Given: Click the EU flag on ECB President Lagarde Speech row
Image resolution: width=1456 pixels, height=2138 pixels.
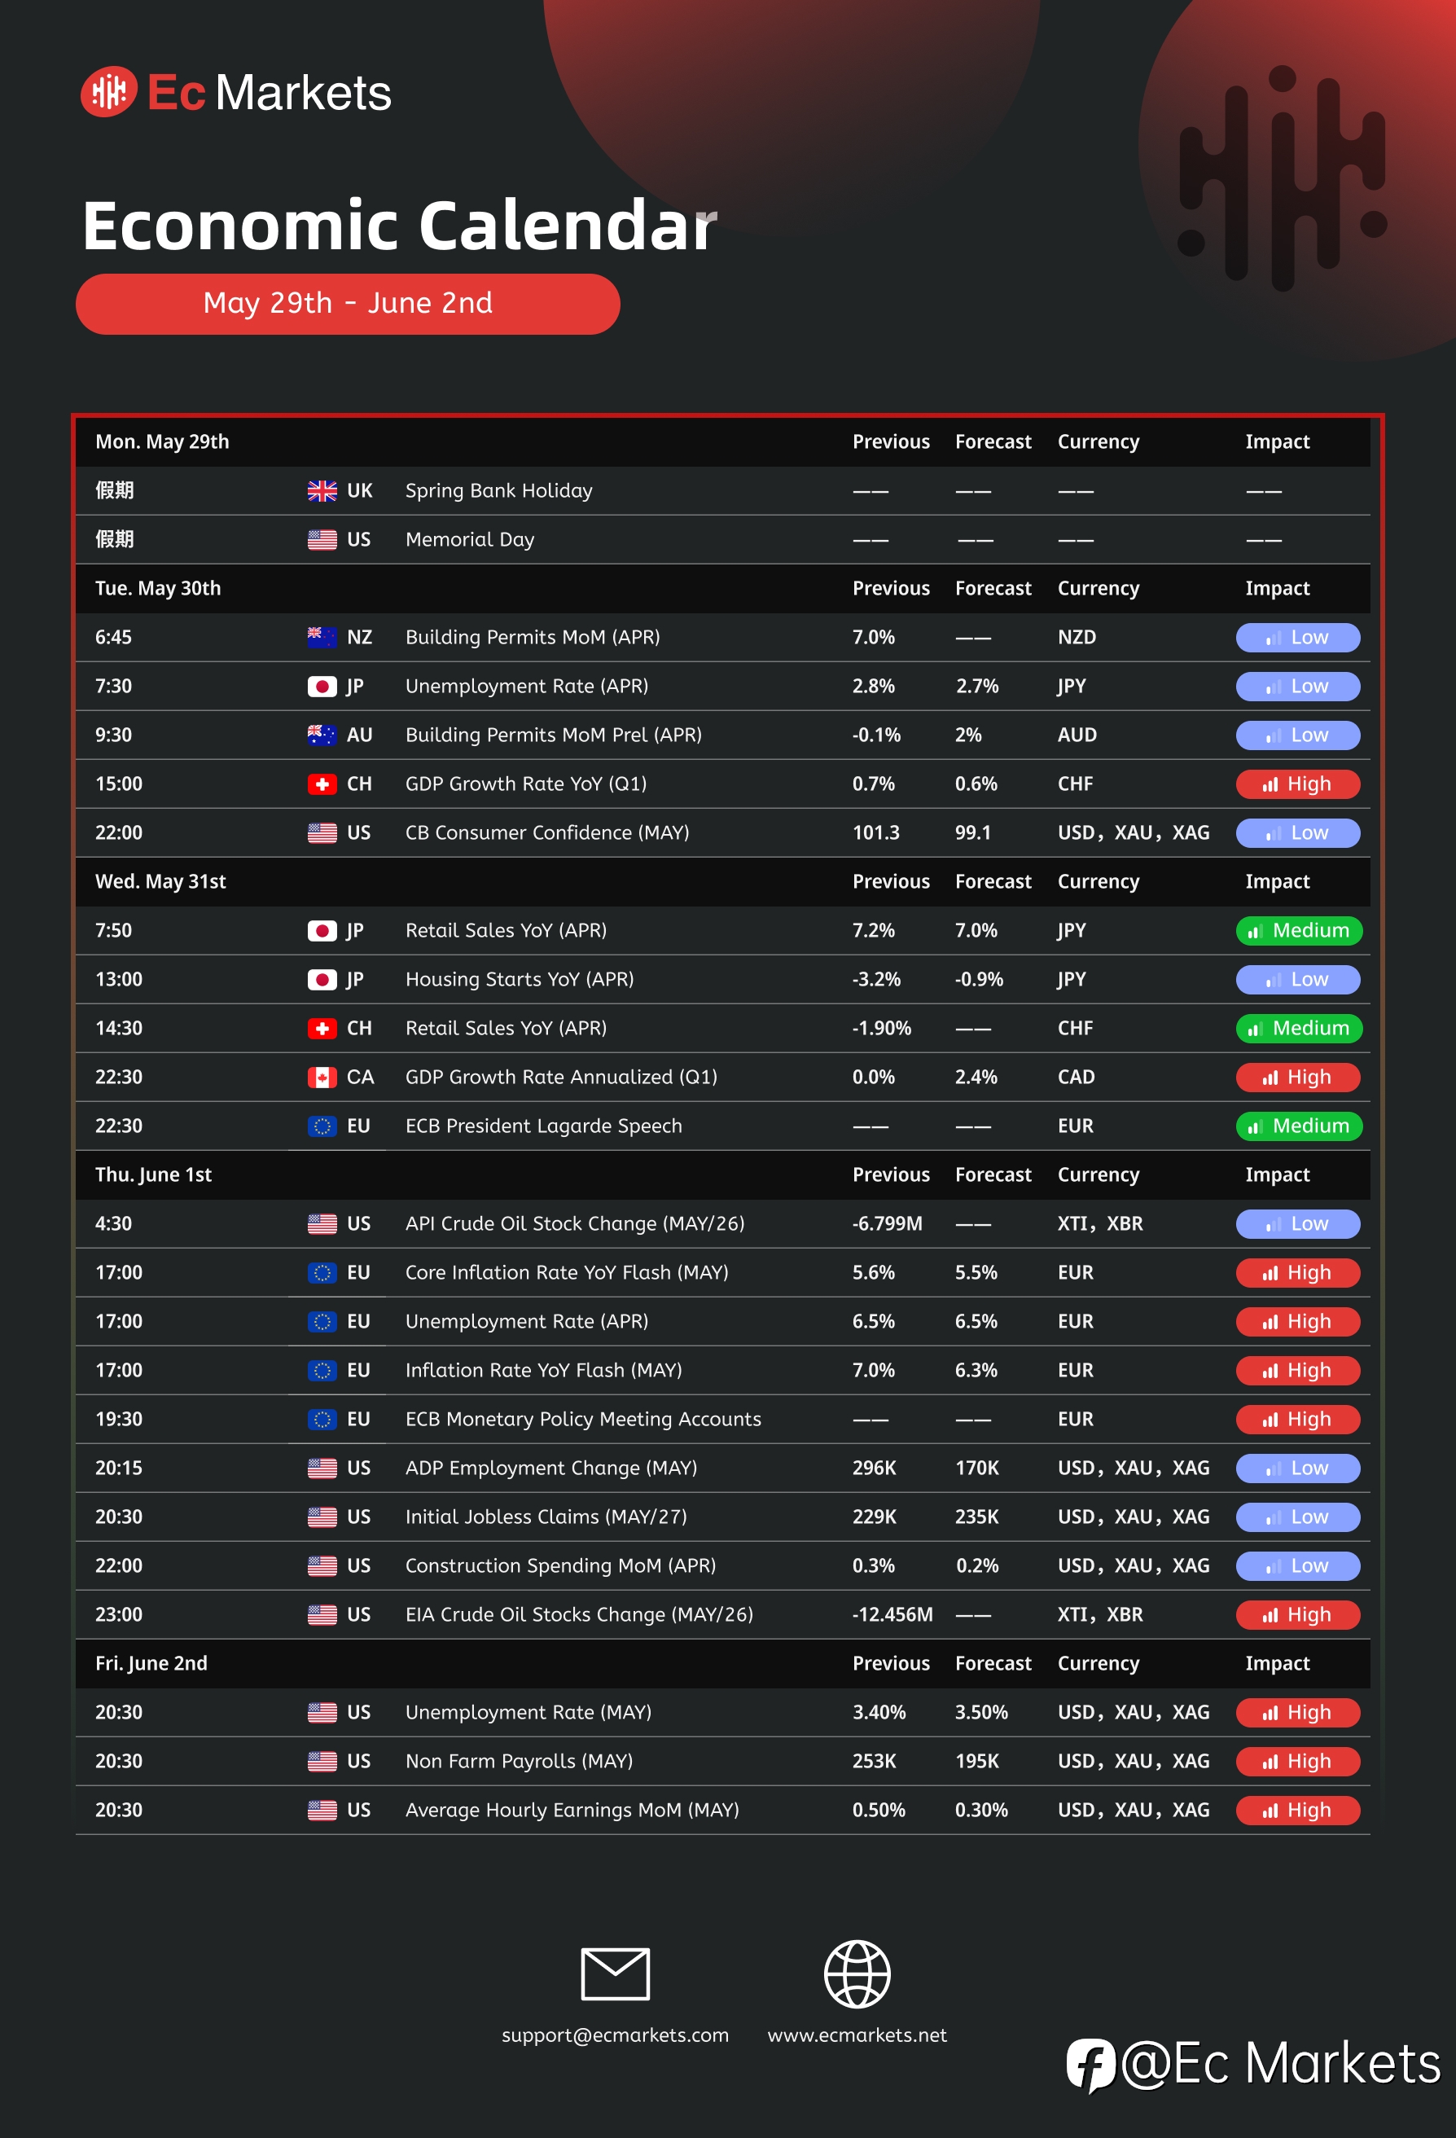Looking at the screenshot, I should pos(322,1126).
